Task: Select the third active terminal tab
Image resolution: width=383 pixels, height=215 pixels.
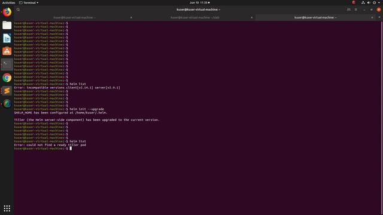Action: 315,17
